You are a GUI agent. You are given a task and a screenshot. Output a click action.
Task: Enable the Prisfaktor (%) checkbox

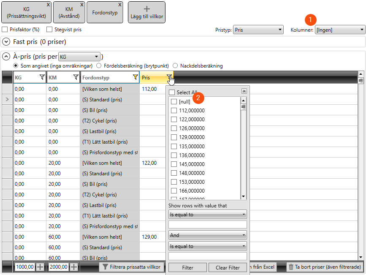5,30
